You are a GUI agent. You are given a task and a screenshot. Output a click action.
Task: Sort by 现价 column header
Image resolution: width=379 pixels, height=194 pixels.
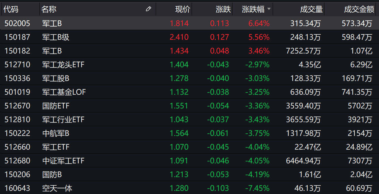click(x=182, y=9)
